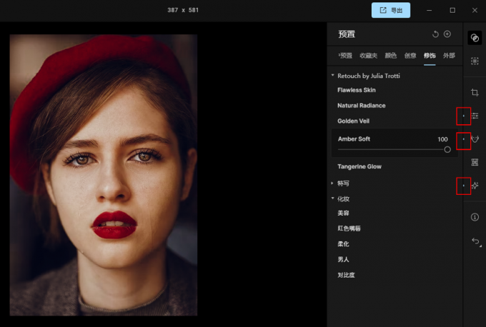Click the 导出 export button
This screenshot has width=486, height=327.
click(x=391, y=10)
